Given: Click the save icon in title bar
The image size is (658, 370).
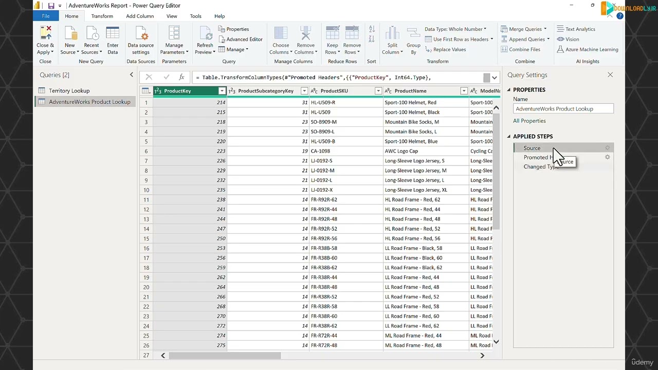Looking at the screenshot, I should [x=51, y=6].
